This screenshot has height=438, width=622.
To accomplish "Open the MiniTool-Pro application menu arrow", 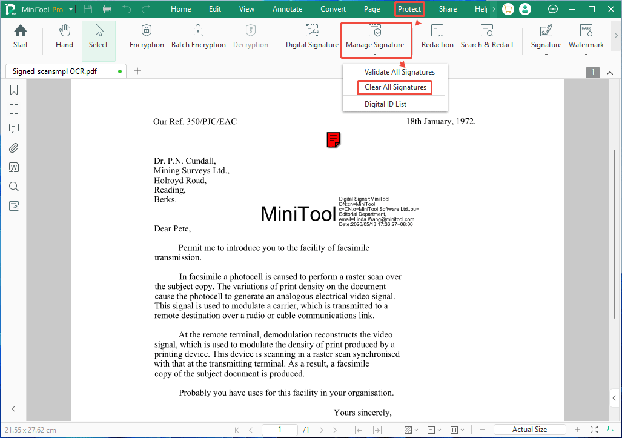I will 71,10.
